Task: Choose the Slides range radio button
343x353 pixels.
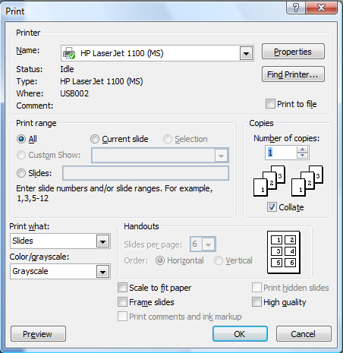Action: tap(21, 173)
